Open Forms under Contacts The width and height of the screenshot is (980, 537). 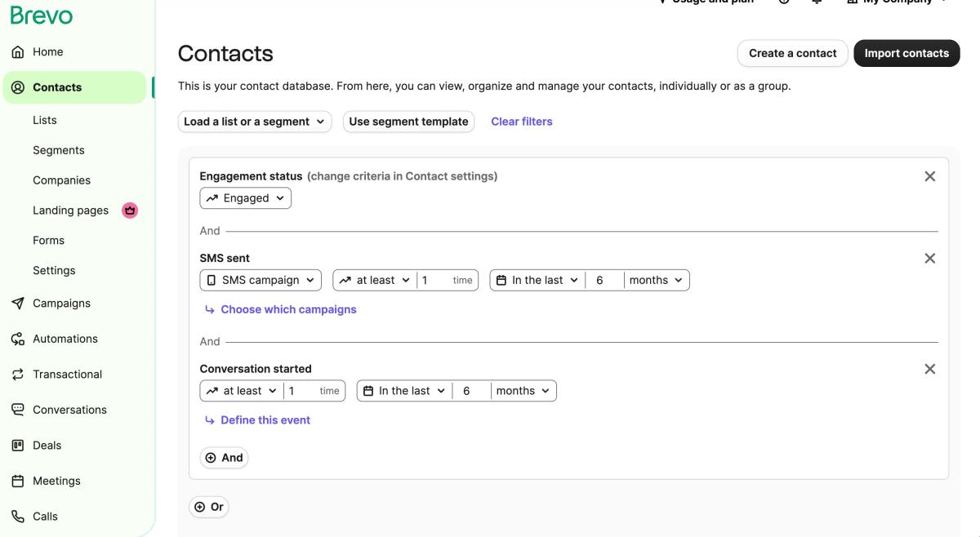coord(48,241)
